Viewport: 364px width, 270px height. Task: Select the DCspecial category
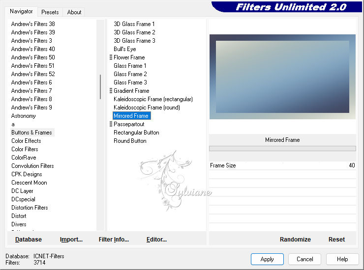(x=24, y=199)
